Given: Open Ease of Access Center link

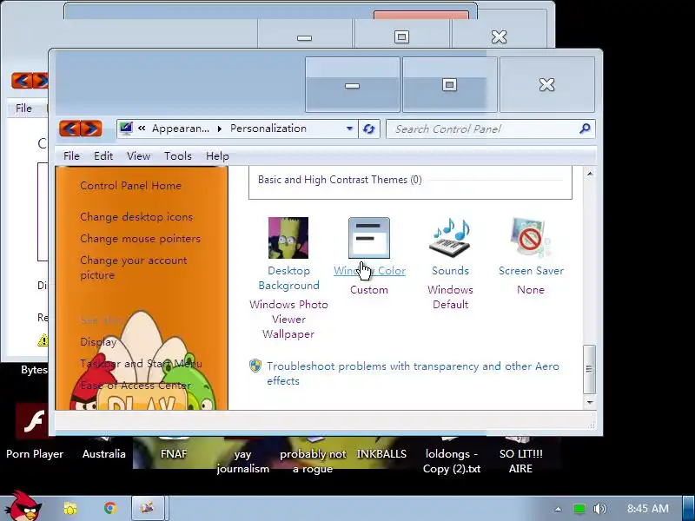Looking at the screenshot, I should [x=136, y=386].
